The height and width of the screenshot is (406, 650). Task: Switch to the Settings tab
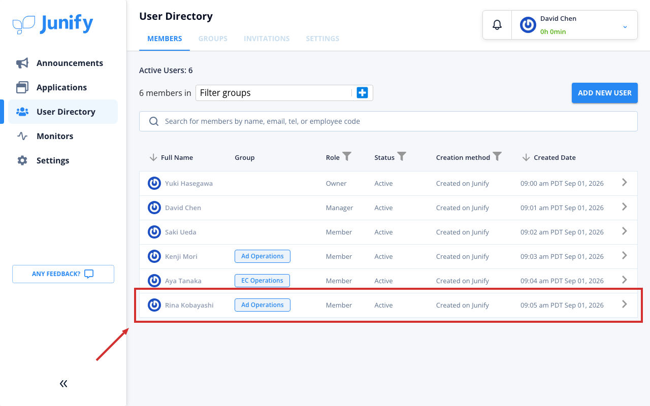[x=322, y=39]
